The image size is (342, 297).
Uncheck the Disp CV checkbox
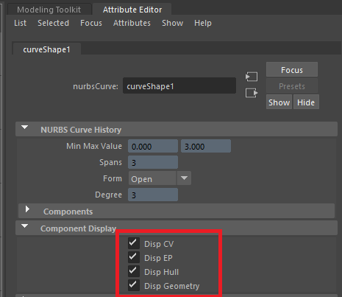tap(134, 243)
